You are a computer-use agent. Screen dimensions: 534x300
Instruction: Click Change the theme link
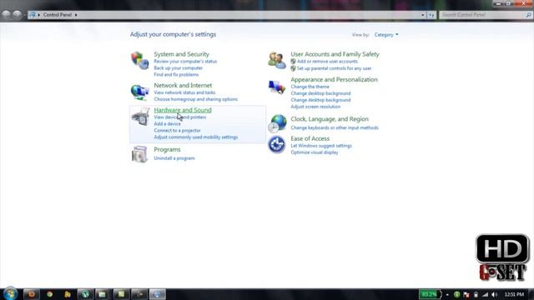(x=310, y=87)
